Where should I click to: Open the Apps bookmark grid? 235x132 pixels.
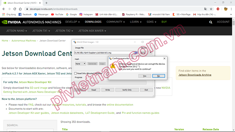click(9, 14)
